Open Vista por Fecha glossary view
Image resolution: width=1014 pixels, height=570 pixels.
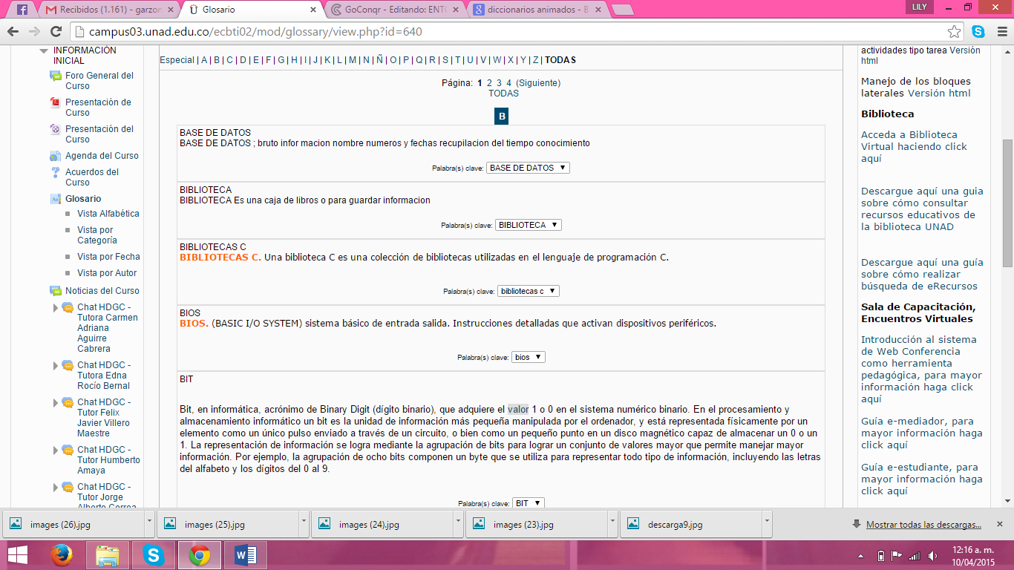point(108,257)
